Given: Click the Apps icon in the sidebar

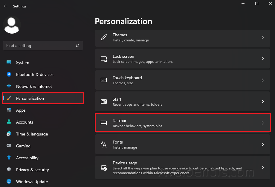Looking at the screenshot, I should 8,110.
